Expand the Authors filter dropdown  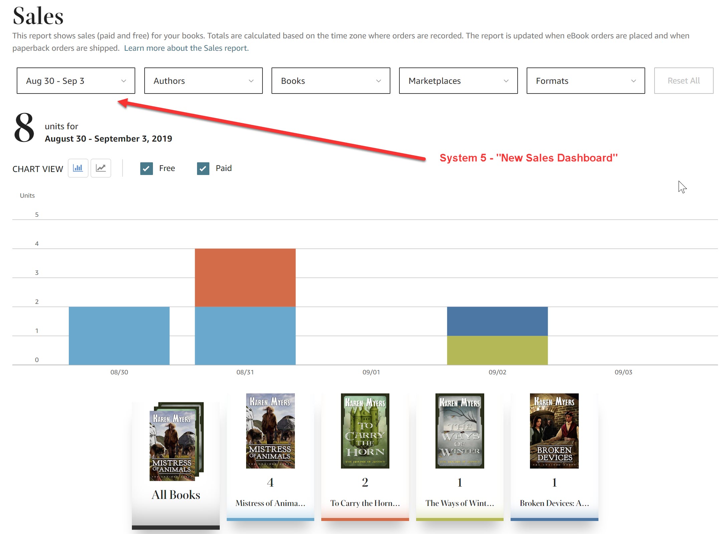point(203,80)
